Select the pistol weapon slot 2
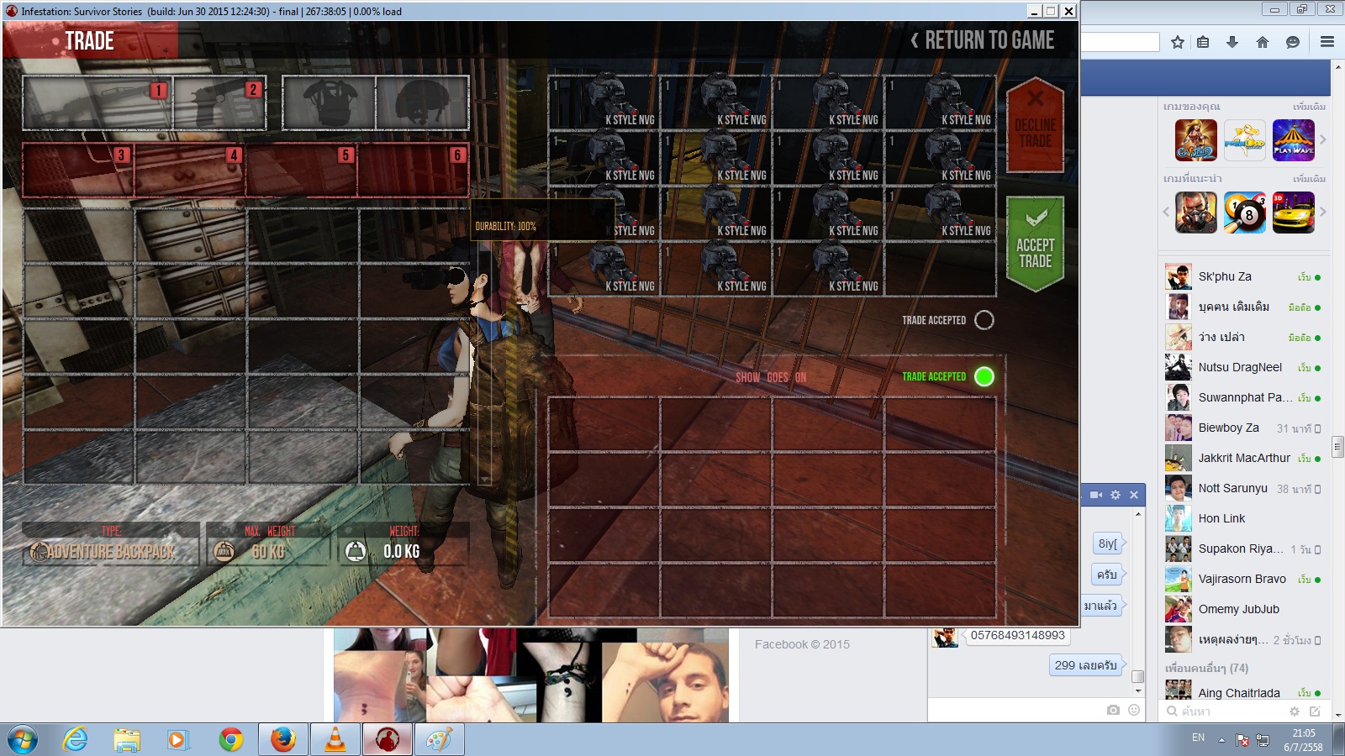The height and width of the screenshot is (756, 1345). click(219, 103)
